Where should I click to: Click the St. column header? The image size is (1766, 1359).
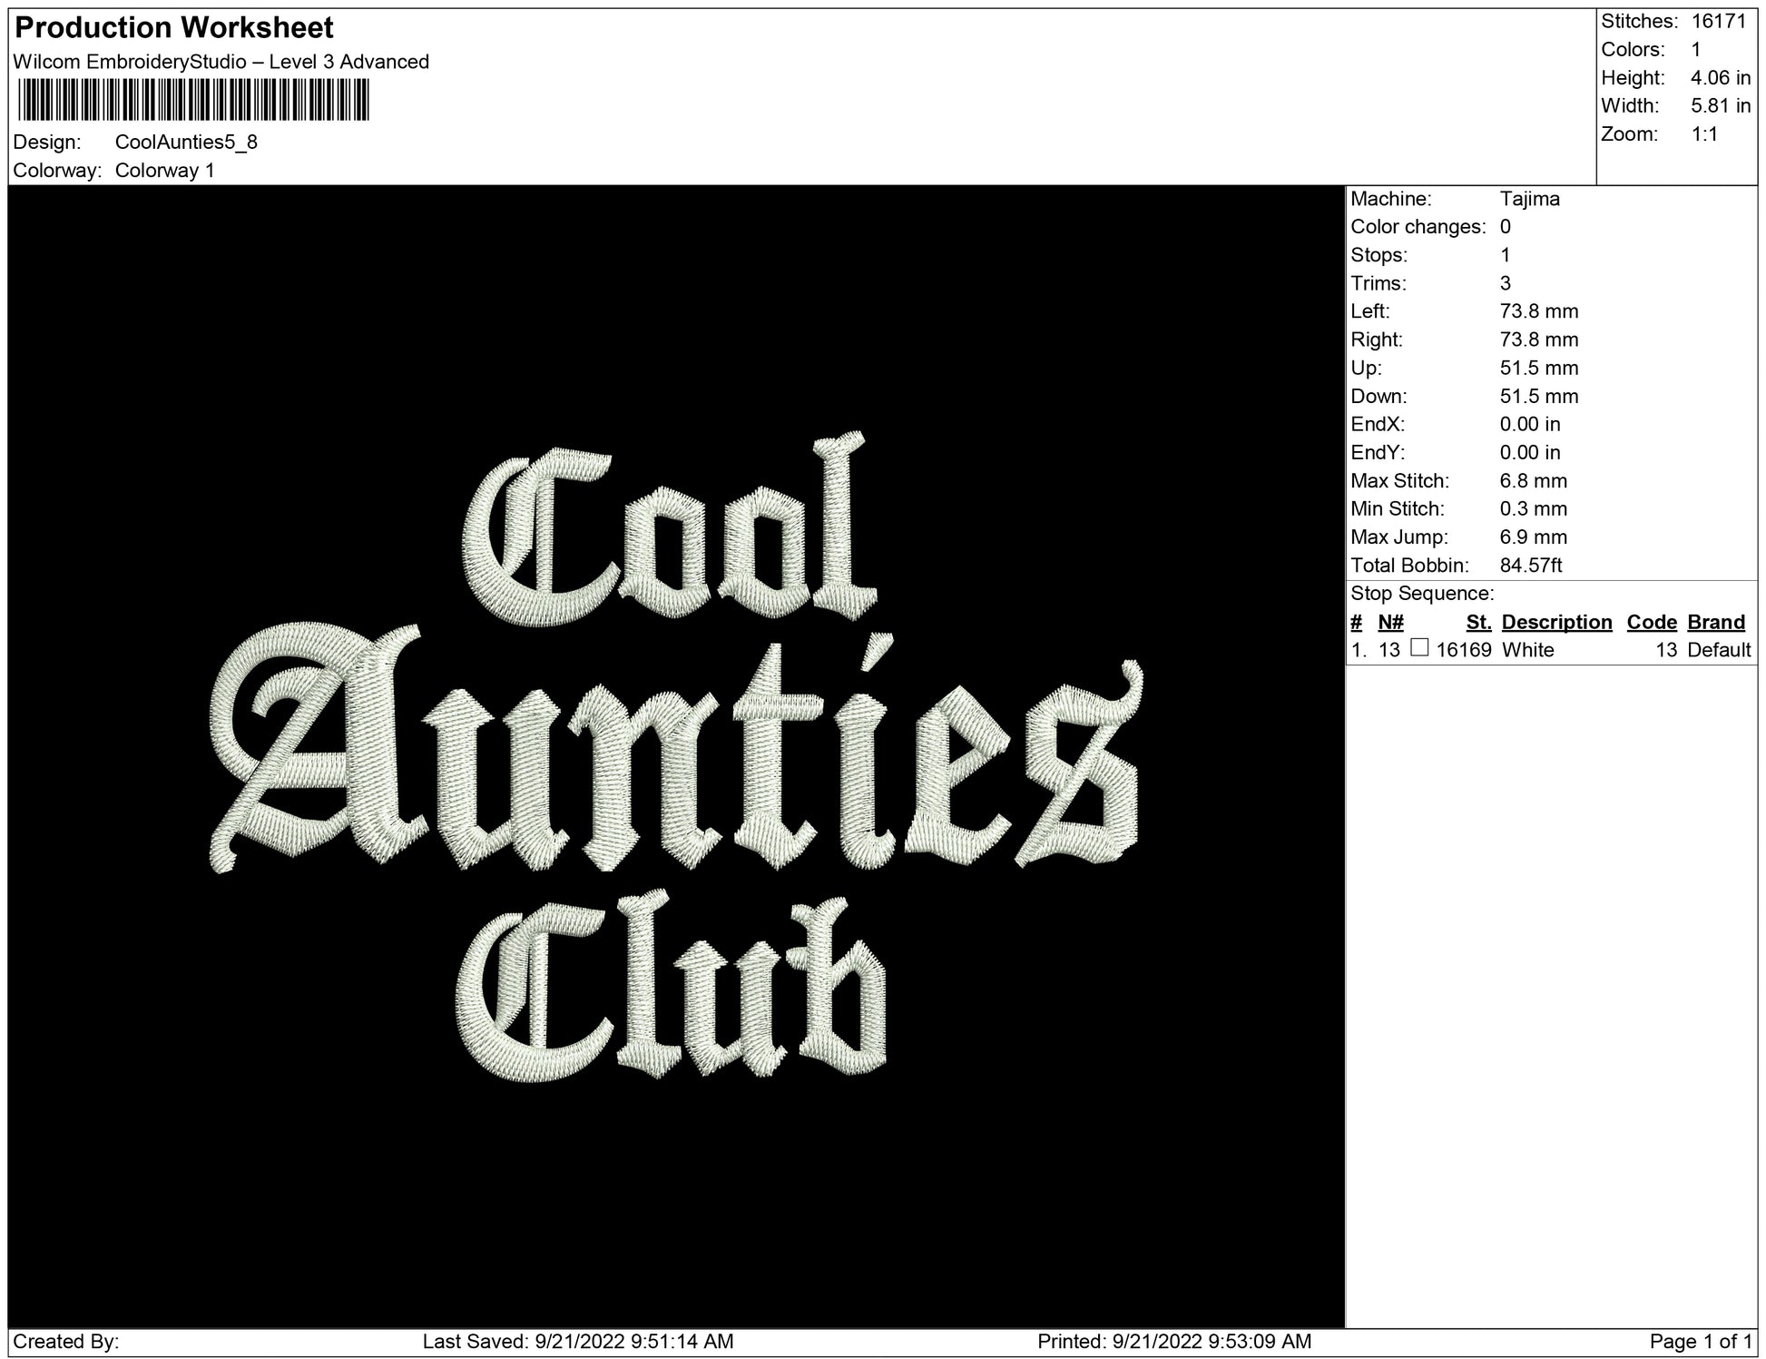1478,622
